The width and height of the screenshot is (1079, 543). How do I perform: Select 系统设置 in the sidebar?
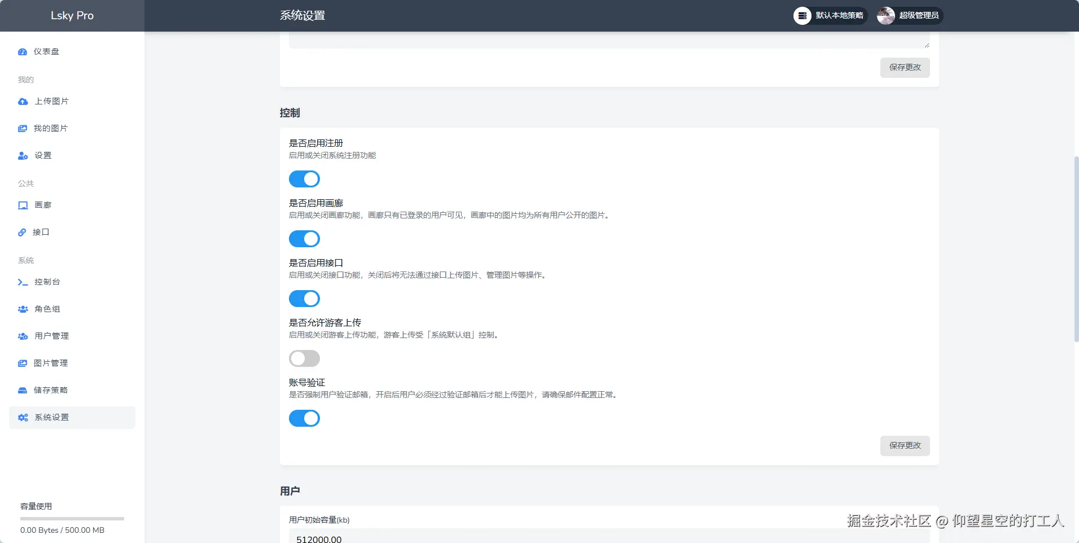pyautogui.click(x=72, y=418)
